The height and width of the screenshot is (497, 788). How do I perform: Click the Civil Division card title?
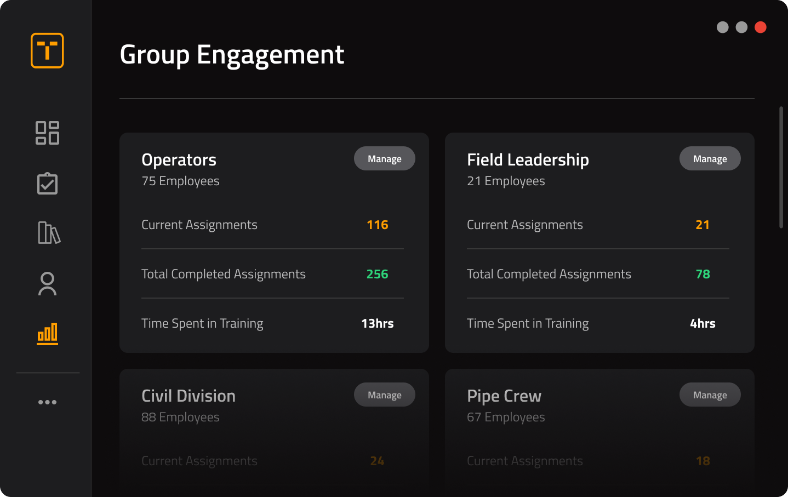tap(189, 396)
